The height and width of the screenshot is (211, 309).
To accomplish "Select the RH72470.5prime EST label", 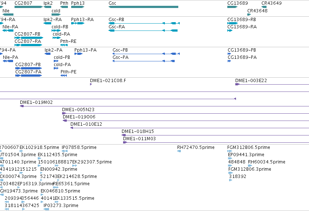I will [x=196, y=147].
